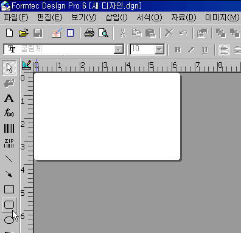Select the Arrow line tool
This screenshot has height=233, width=241.
pyautogui.click(x=9, y=174)
